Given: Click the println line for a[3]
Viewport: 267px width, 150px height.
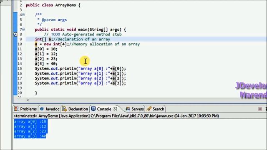Looking at the screenshot, I should tap(81, 83).
